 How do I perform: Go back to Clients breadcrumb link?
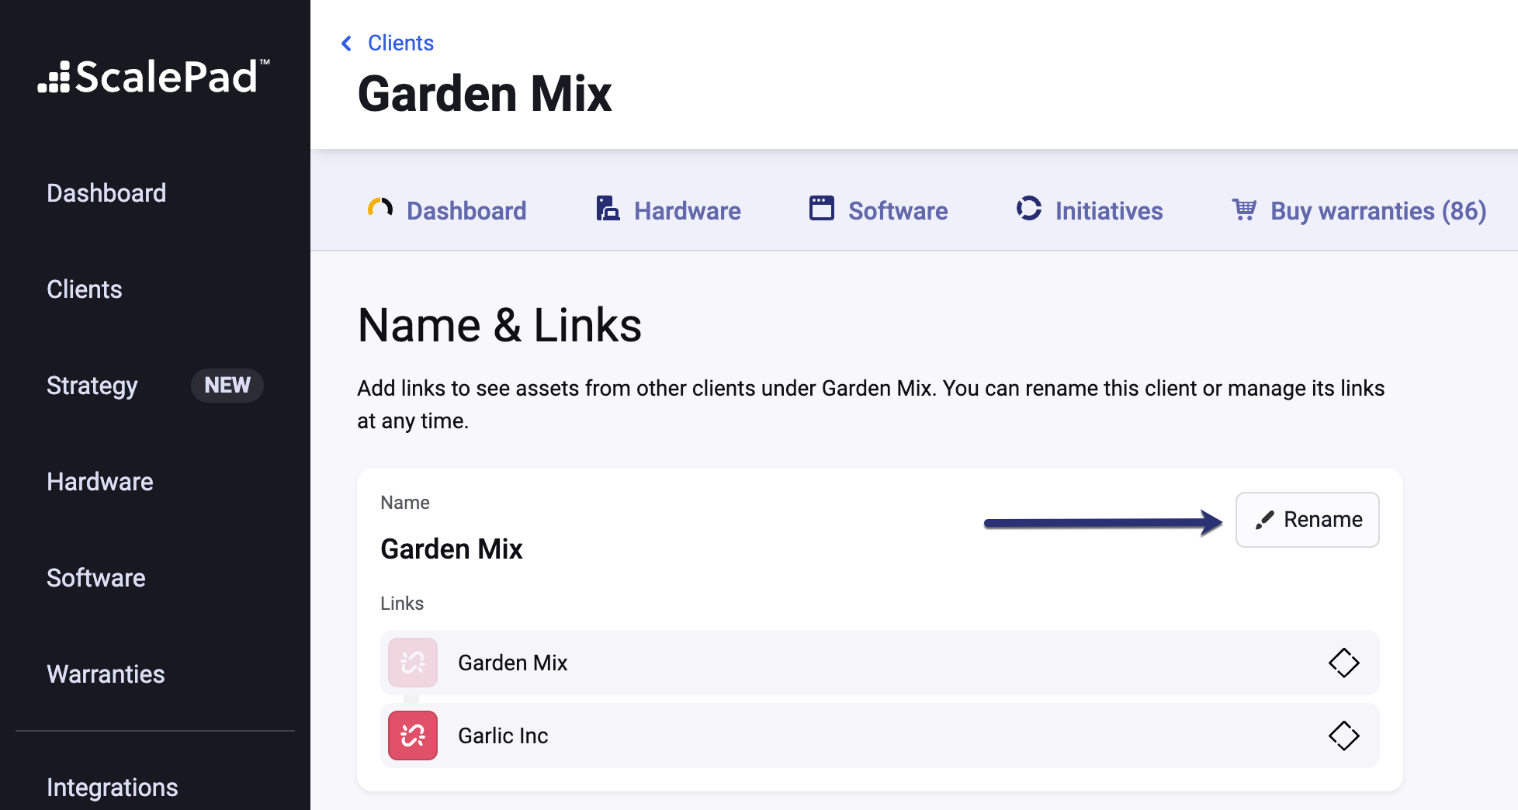[400, 43]
